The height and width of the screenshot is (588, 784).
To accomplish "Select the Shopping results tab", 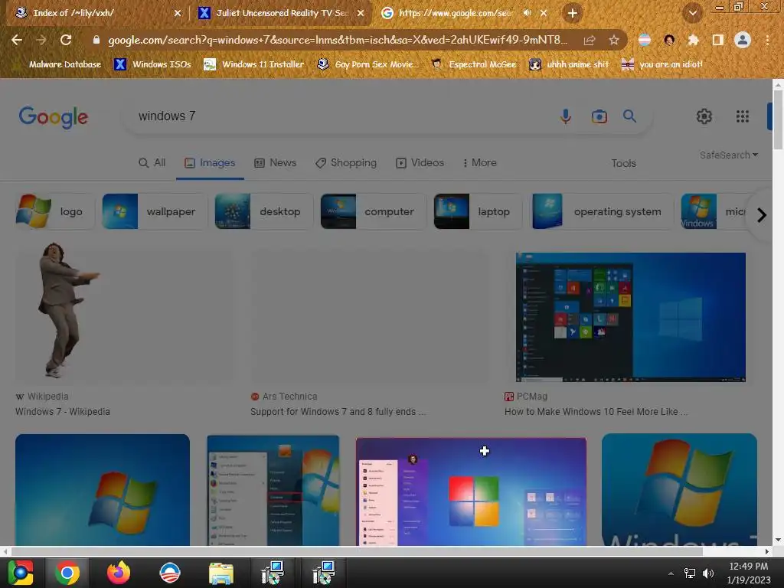I will pyautogui.click(x=345, y=163).
